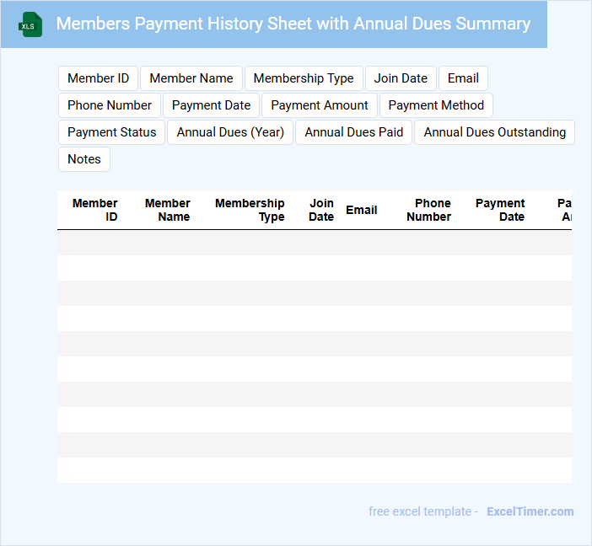The height and width of the screenshot is (546, 592).
Task: Click the Annual Dues Paid tag
Action: [x=353, y=132]
